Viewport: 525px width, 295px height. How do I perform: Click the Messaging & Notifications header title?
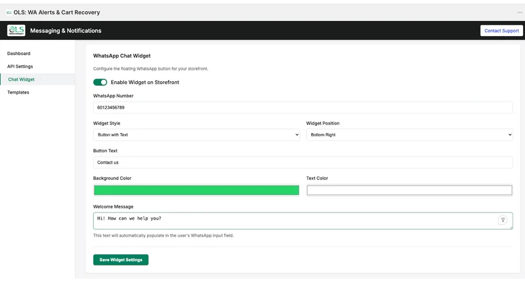point(66,31)
